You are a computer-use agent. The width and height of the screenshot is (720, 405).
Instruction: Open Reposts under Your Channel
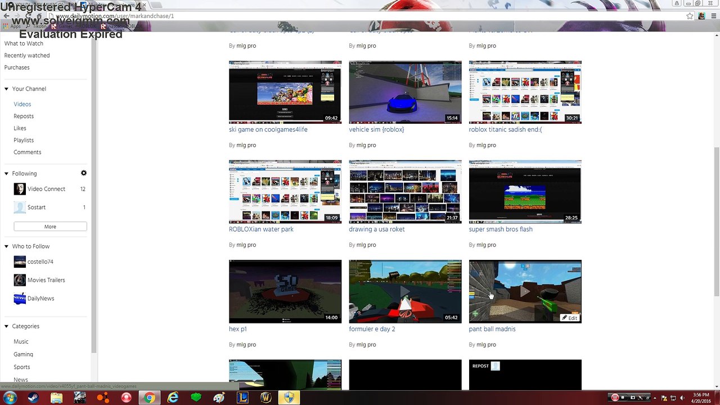[x=24, y=116]
